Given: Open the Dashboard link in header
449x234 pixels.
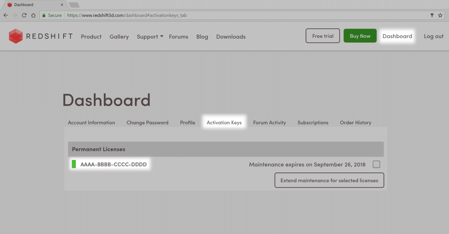Looking at the screenshot, I should (397, 36).
